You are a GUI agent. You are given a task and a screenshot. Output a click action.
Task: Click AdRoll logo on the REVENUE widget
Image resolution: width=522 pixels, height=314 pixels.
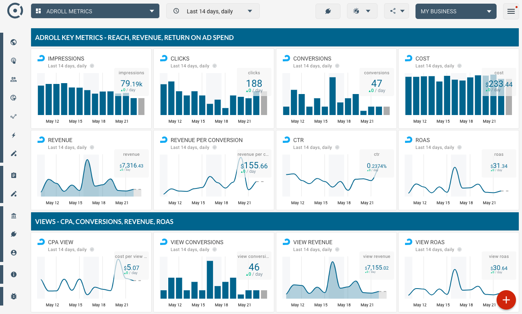pyautogui.click(x=41, y=140)
